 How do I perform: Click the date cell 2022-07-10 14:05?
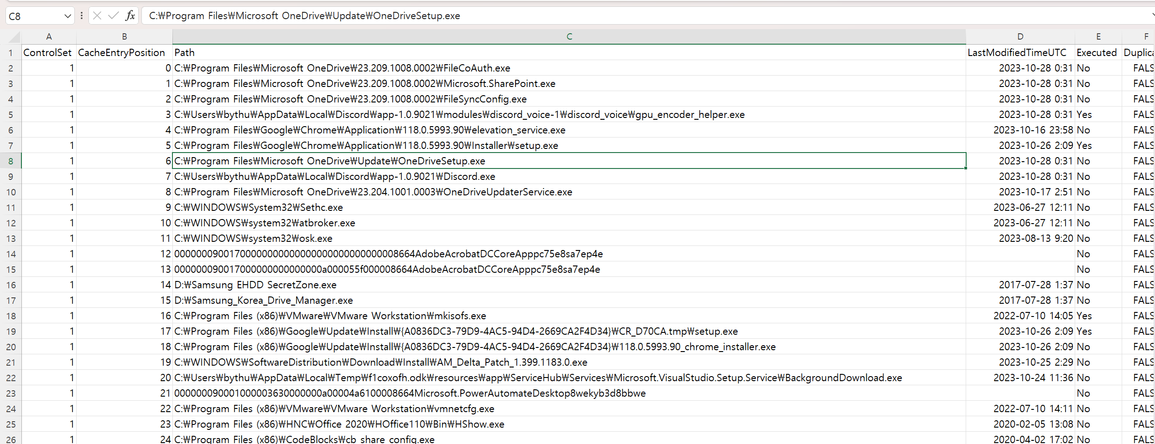click(1020, 316)
